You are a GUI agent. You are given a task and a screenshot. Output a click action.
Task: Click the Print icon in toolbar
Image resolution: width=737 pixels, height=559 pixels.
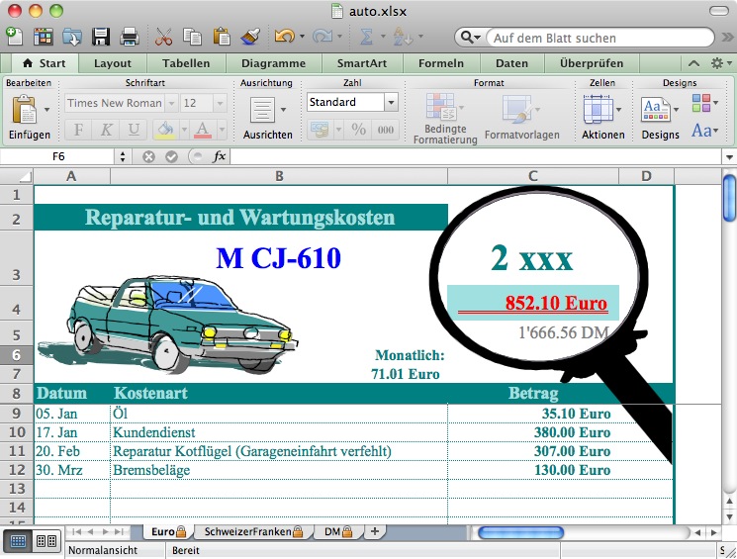[x=129, y=38]
